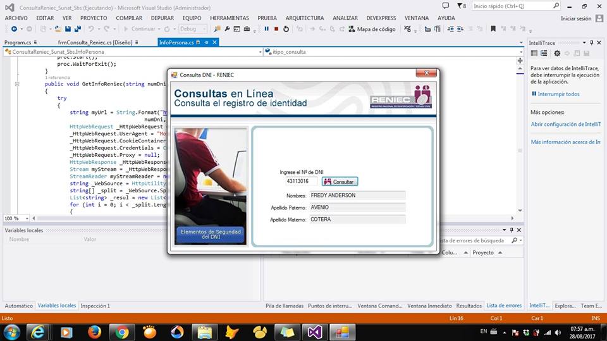
Task: Open the IntelliTrace panel options dropdown arrow
Action: [584, 42]
